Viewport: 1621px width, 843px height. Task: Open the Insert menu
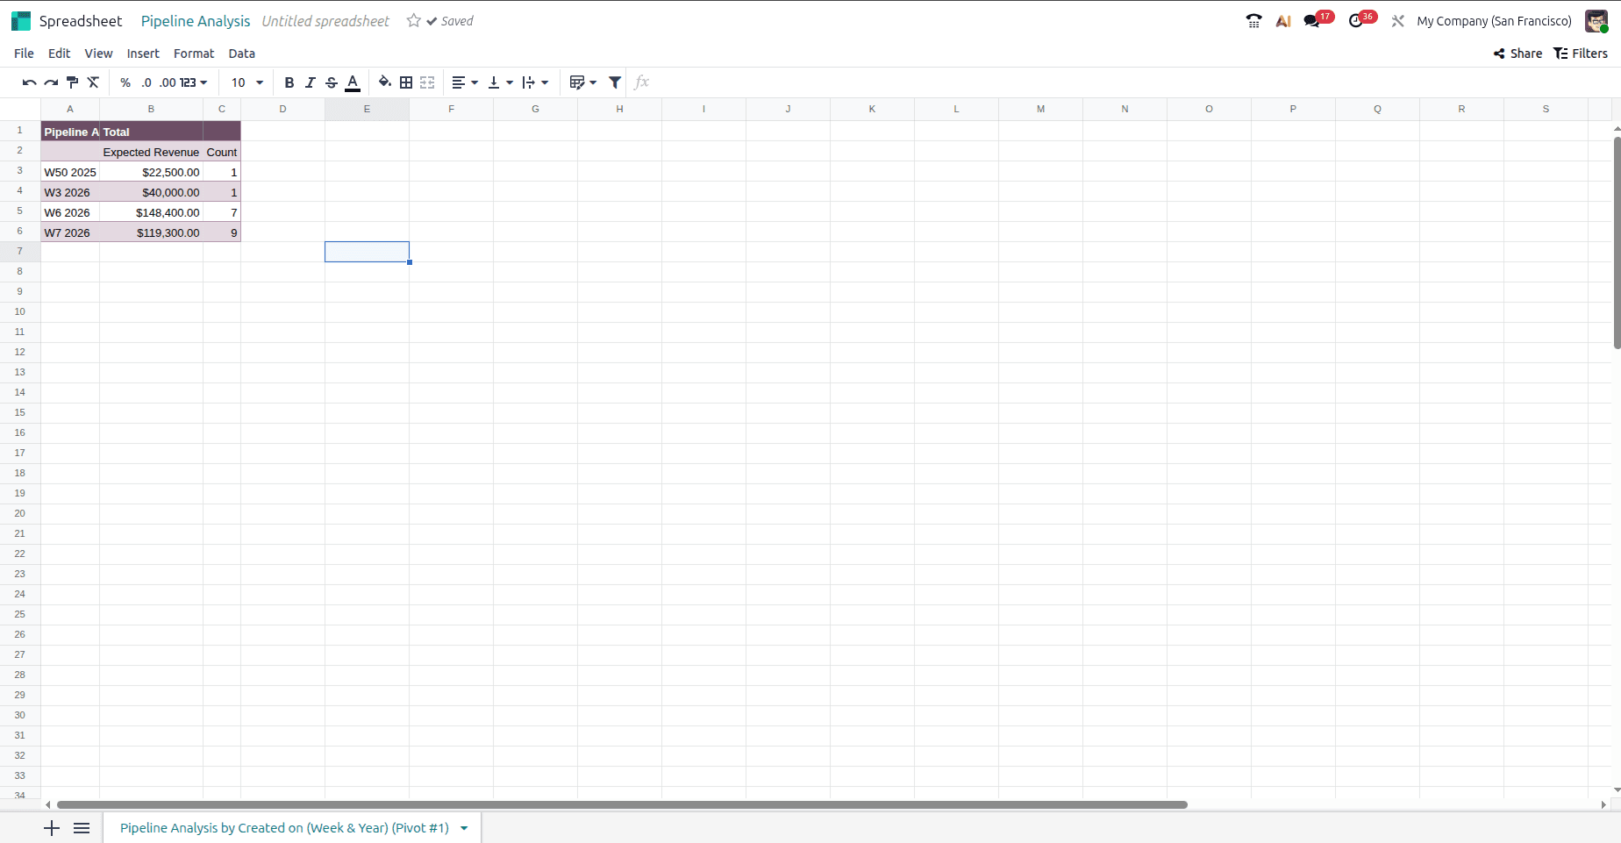[143, 54]
